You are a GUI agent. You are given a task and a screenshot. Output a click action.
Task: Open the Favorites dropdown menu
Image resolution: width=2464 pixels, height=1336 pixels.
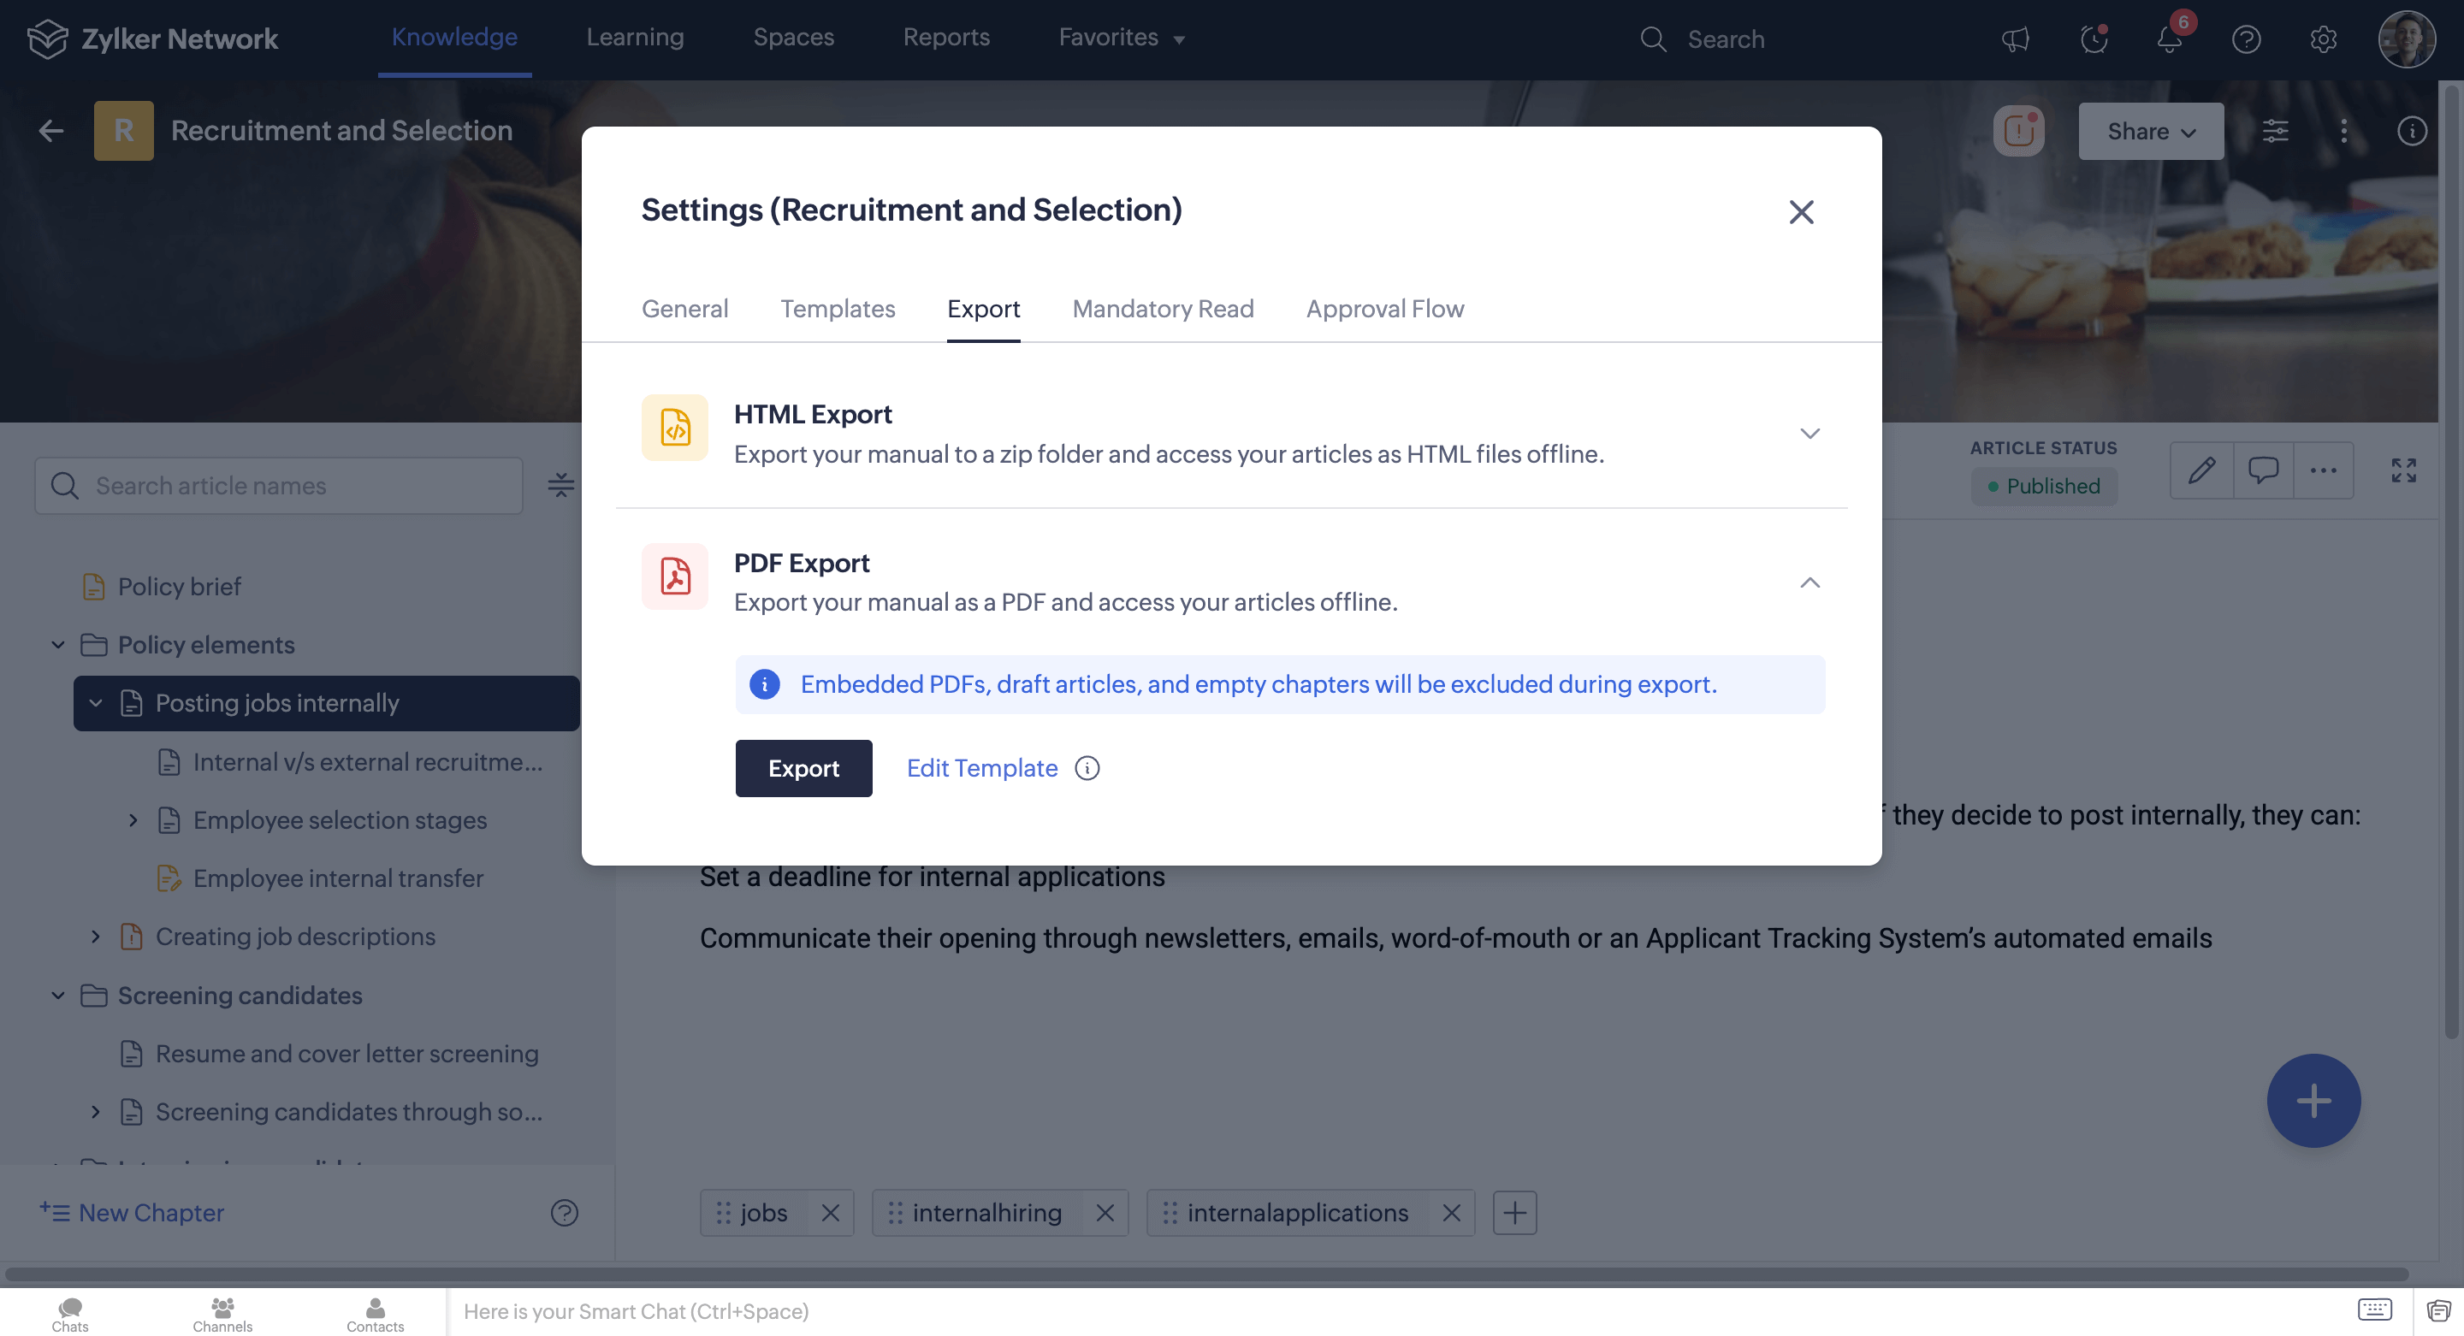click(x=1121, y=38)
